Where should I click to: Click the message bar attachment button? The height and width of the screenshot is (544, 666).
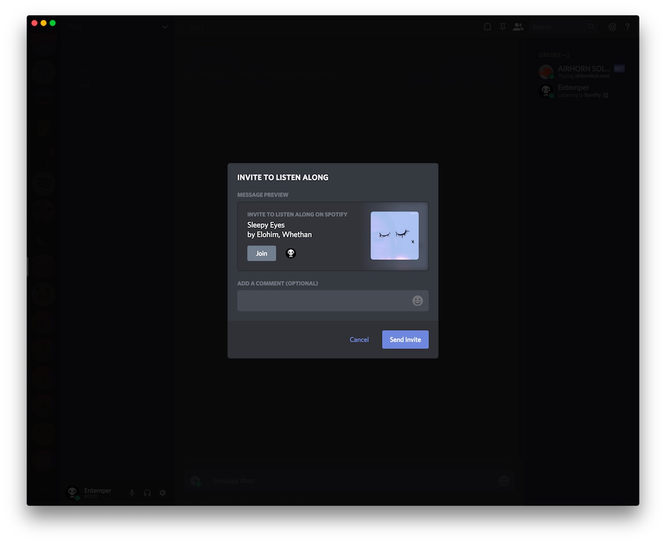195,481
